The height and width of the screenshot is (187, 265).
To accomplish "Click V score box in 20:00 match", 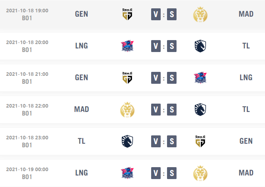I will [156, 46].
